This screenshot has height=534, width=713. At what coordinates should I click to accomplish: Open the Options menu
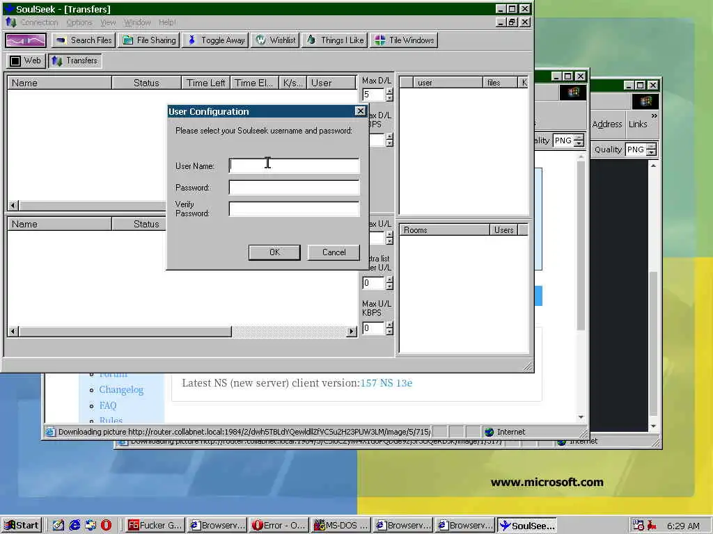79,22
